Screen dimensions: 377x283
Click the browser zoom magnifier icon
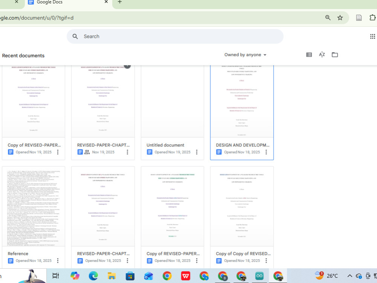tap(328, 18)
